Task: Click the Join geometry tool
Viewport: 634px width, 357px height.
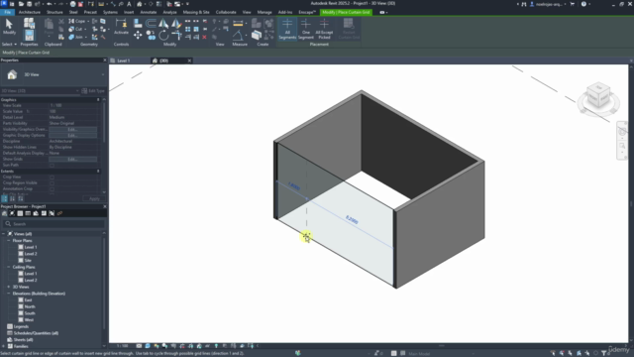Action: 76,37
